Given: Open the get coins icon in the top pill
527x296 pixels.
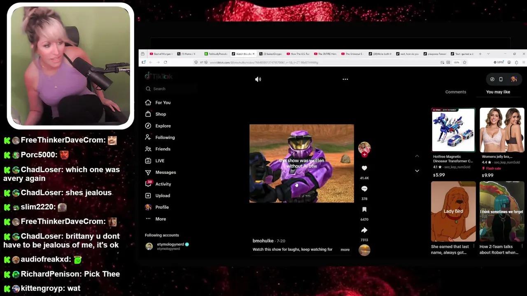Looking at the screenshot, I should point(492,79).
